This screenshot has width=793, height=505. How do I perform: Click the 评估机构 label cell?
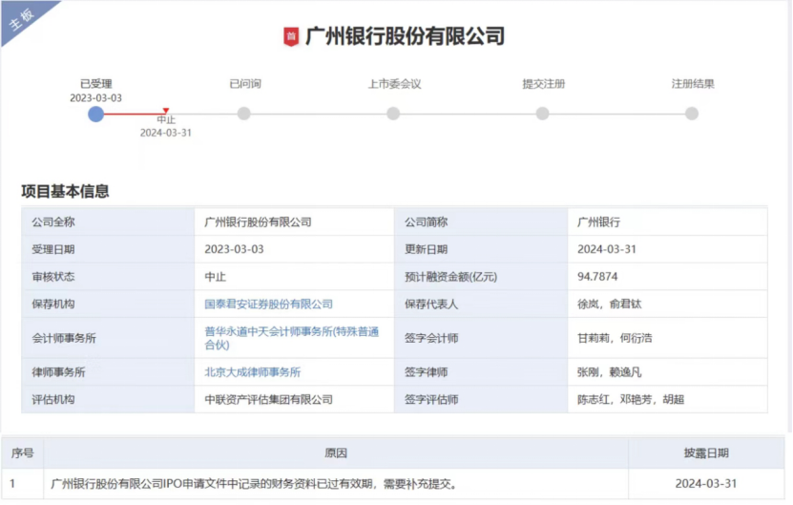(x=108, y=399)
